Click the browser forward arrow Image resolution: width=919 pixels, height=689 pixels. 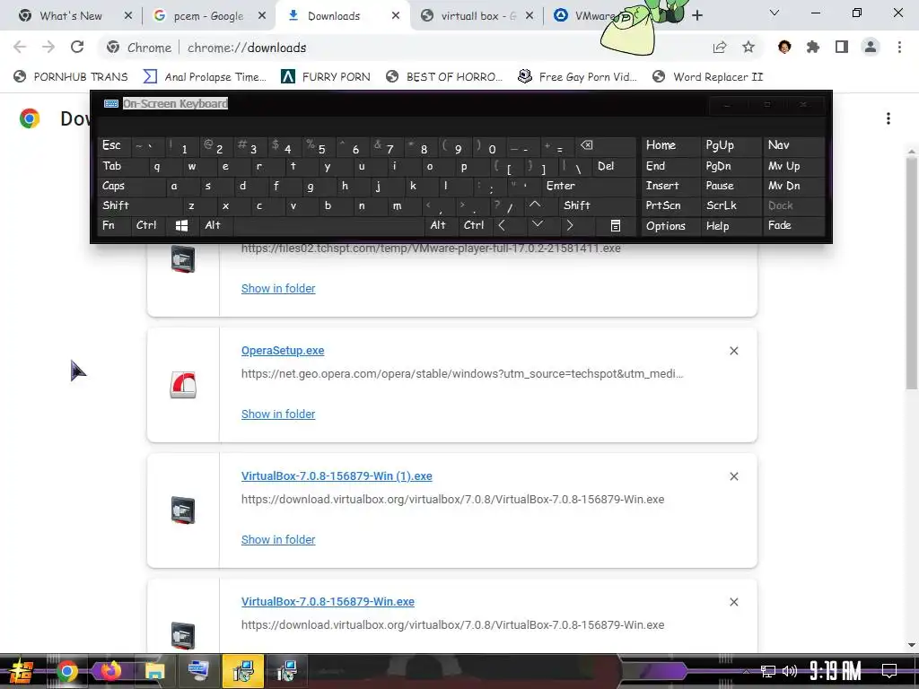(x=48, y=47)
